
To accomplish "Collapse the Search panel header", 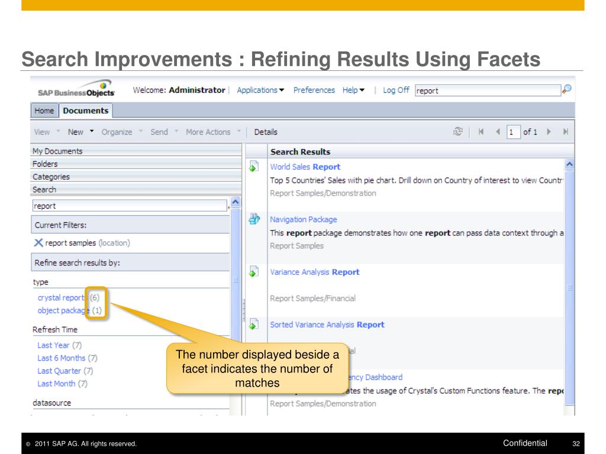I will (x=136, y=189).
